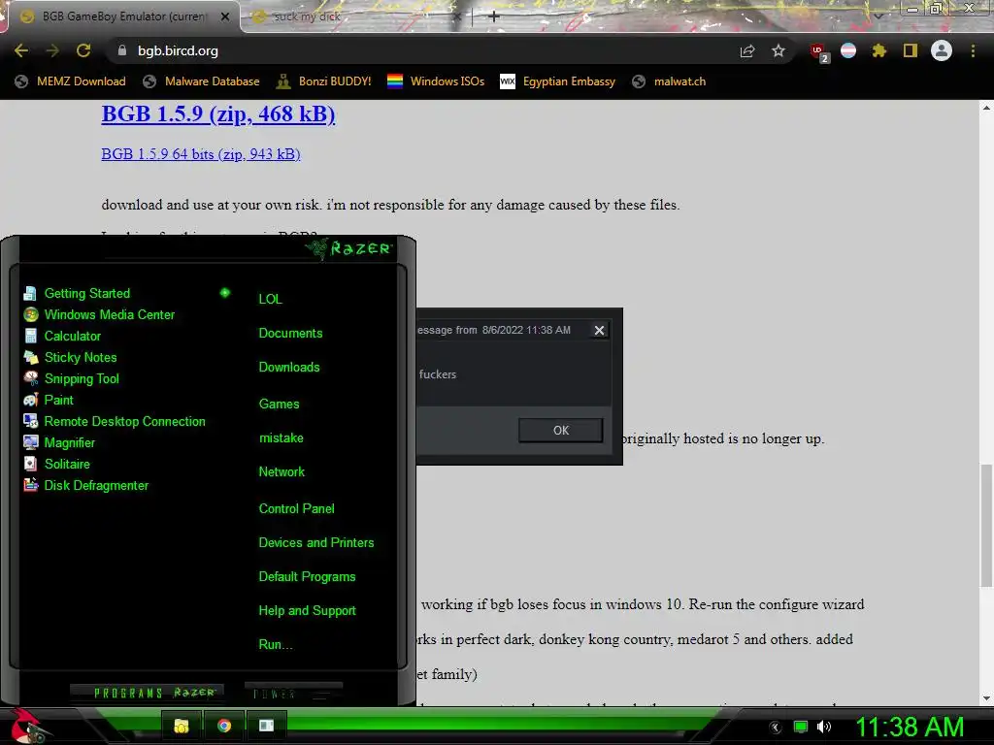Open the LOL user folder

coord(270,299)
